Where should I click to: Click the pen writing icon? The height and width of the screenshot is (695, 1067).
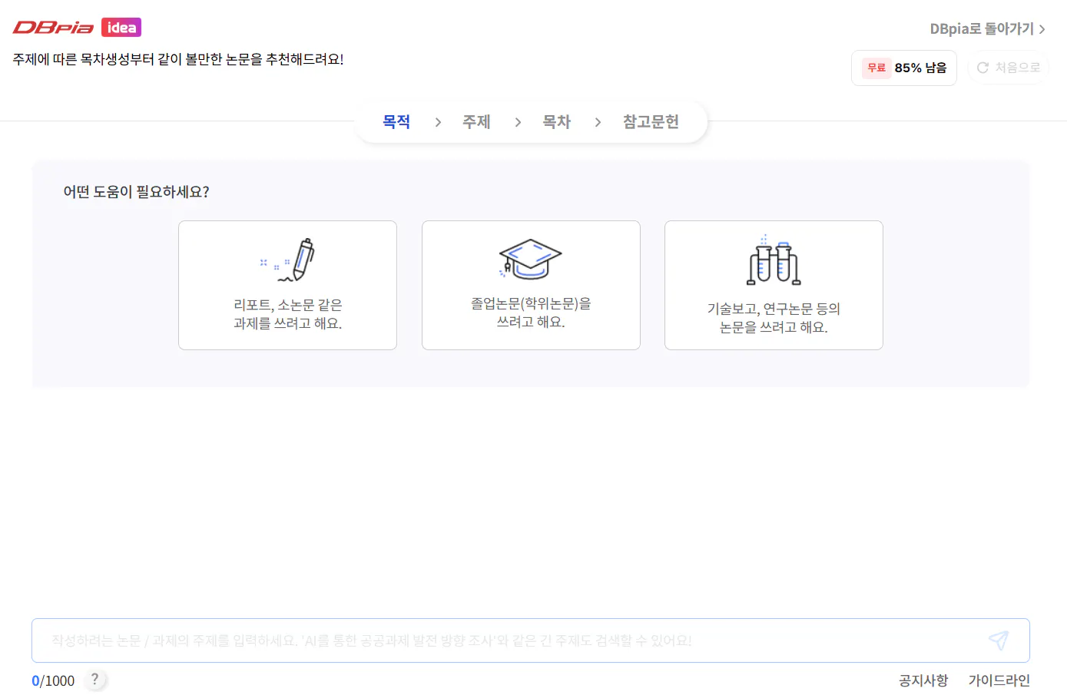pyautogui.click(x=288, y=260)
